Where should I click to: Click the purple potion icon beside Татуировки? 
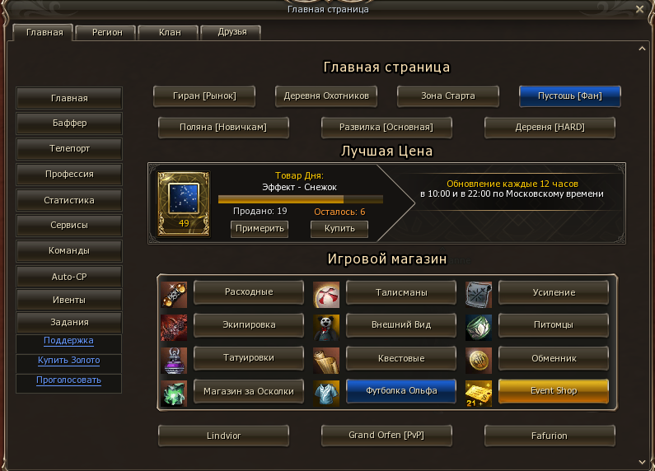(174, 361)
